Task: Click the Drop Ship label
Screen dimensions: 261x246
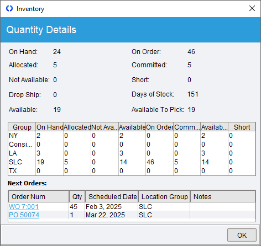Action: 25,95
